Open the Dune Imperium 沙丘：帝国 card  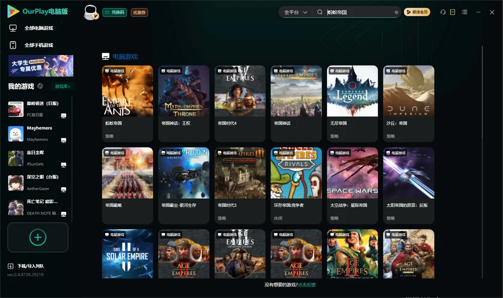point(408,103)
